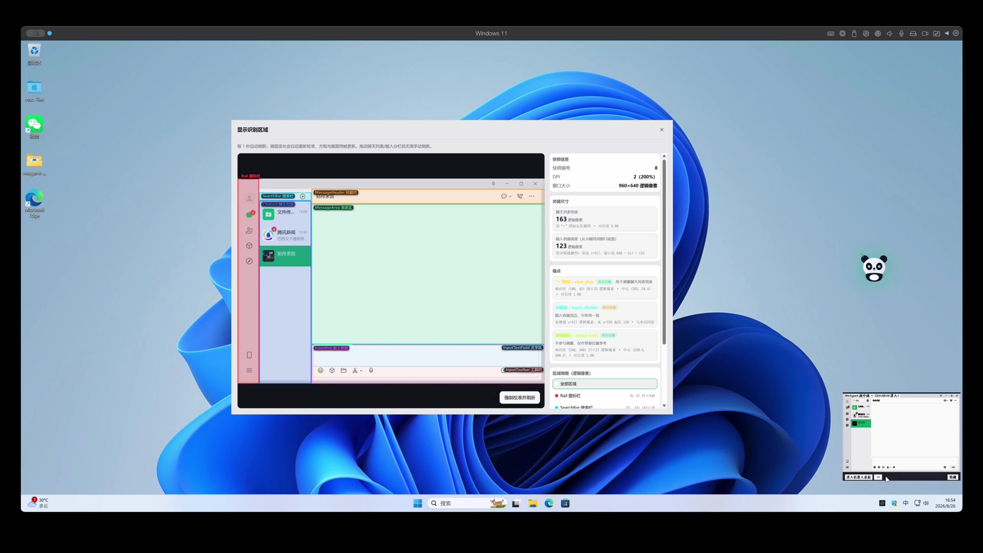The width and height of the screenshot is (983, 553).
Task: Click the microphone icon in the chat input toolbar
Action: (371, 370)
